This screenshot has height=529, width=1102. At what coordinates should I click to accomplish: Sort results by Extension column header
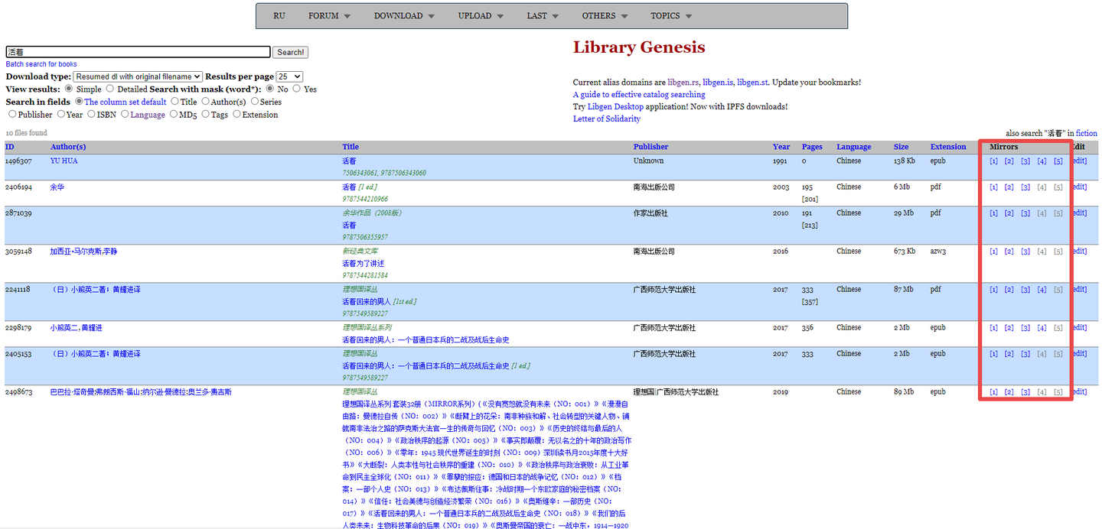pyautogui.click(x=948, y=147)
